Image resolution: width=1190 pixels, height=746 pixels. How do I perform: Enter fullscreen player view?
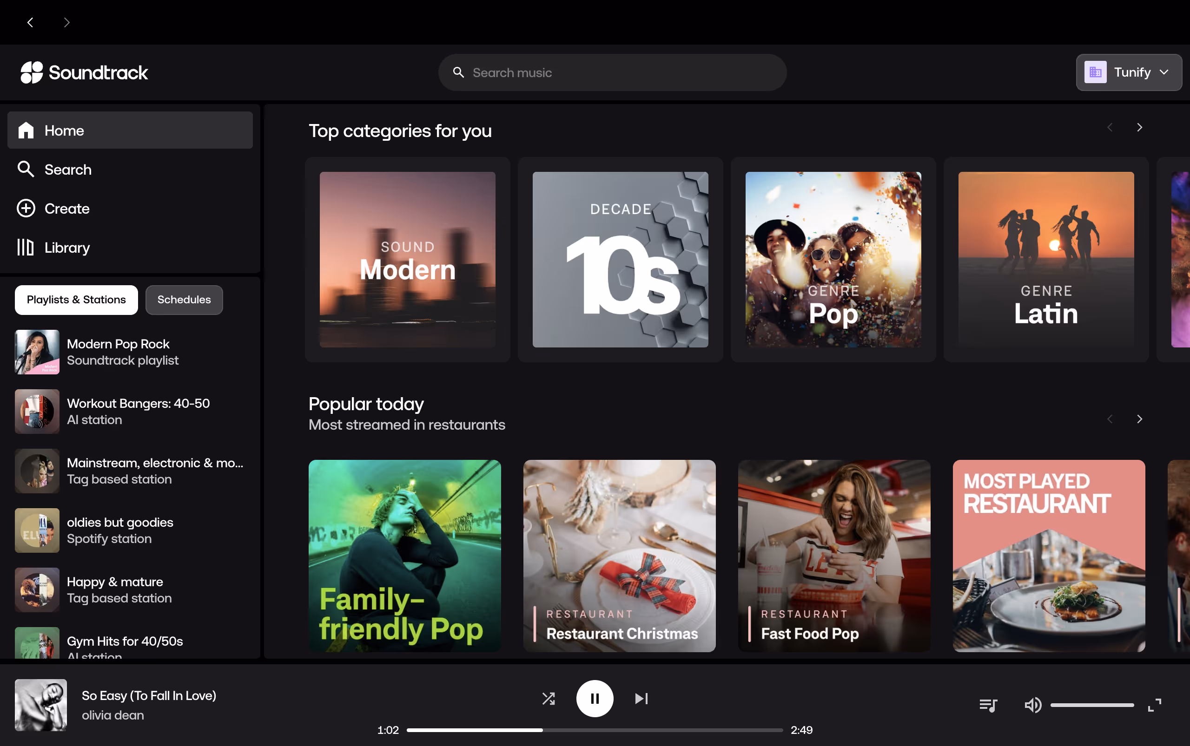(x=1155, y=705)
